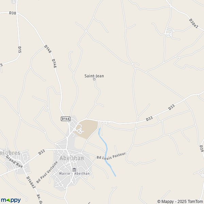
Task: Click the D146 road shield badge
Action: [x=66, y=119]
